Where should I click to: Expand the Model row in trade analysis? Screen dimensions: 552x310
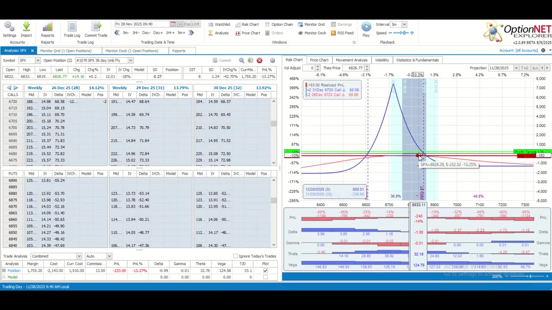click(4, 277)
